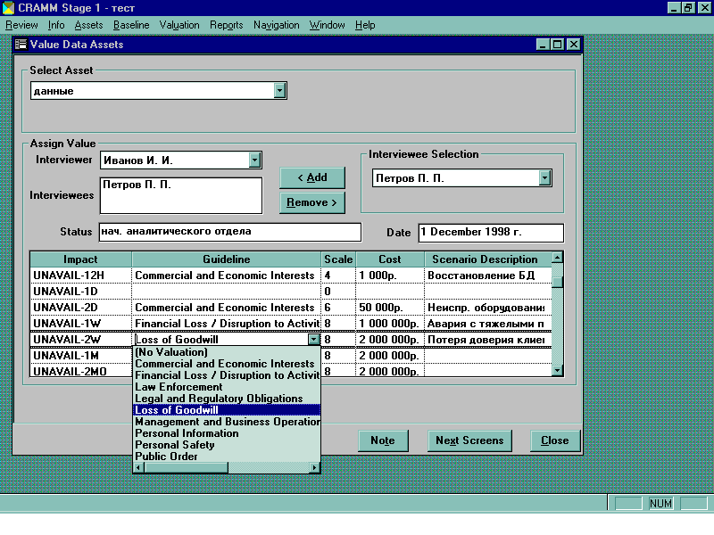Click the Next Screens button
714x535 pixels.
point(469,440)
